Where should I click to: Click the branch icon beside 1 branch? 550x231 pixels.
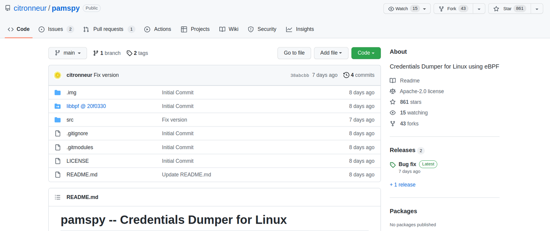click(x=96, y=53)
